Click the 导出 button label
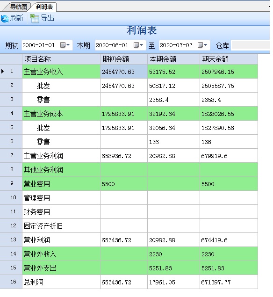Screen dimensions: 273x297 click(x=48, y=18)
